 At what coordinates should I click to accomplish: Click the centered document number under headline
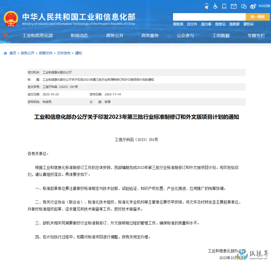pos(137,140)
